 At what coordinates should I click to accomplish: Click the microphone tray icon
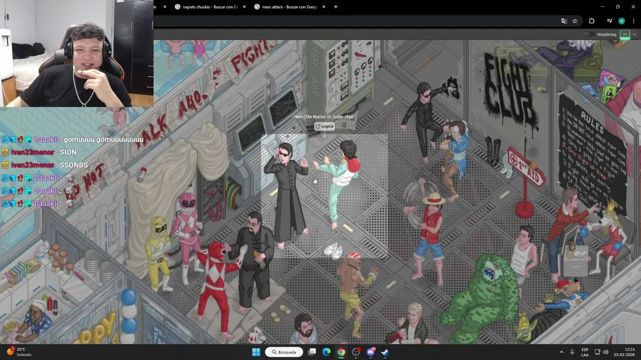tap(572, 352)
